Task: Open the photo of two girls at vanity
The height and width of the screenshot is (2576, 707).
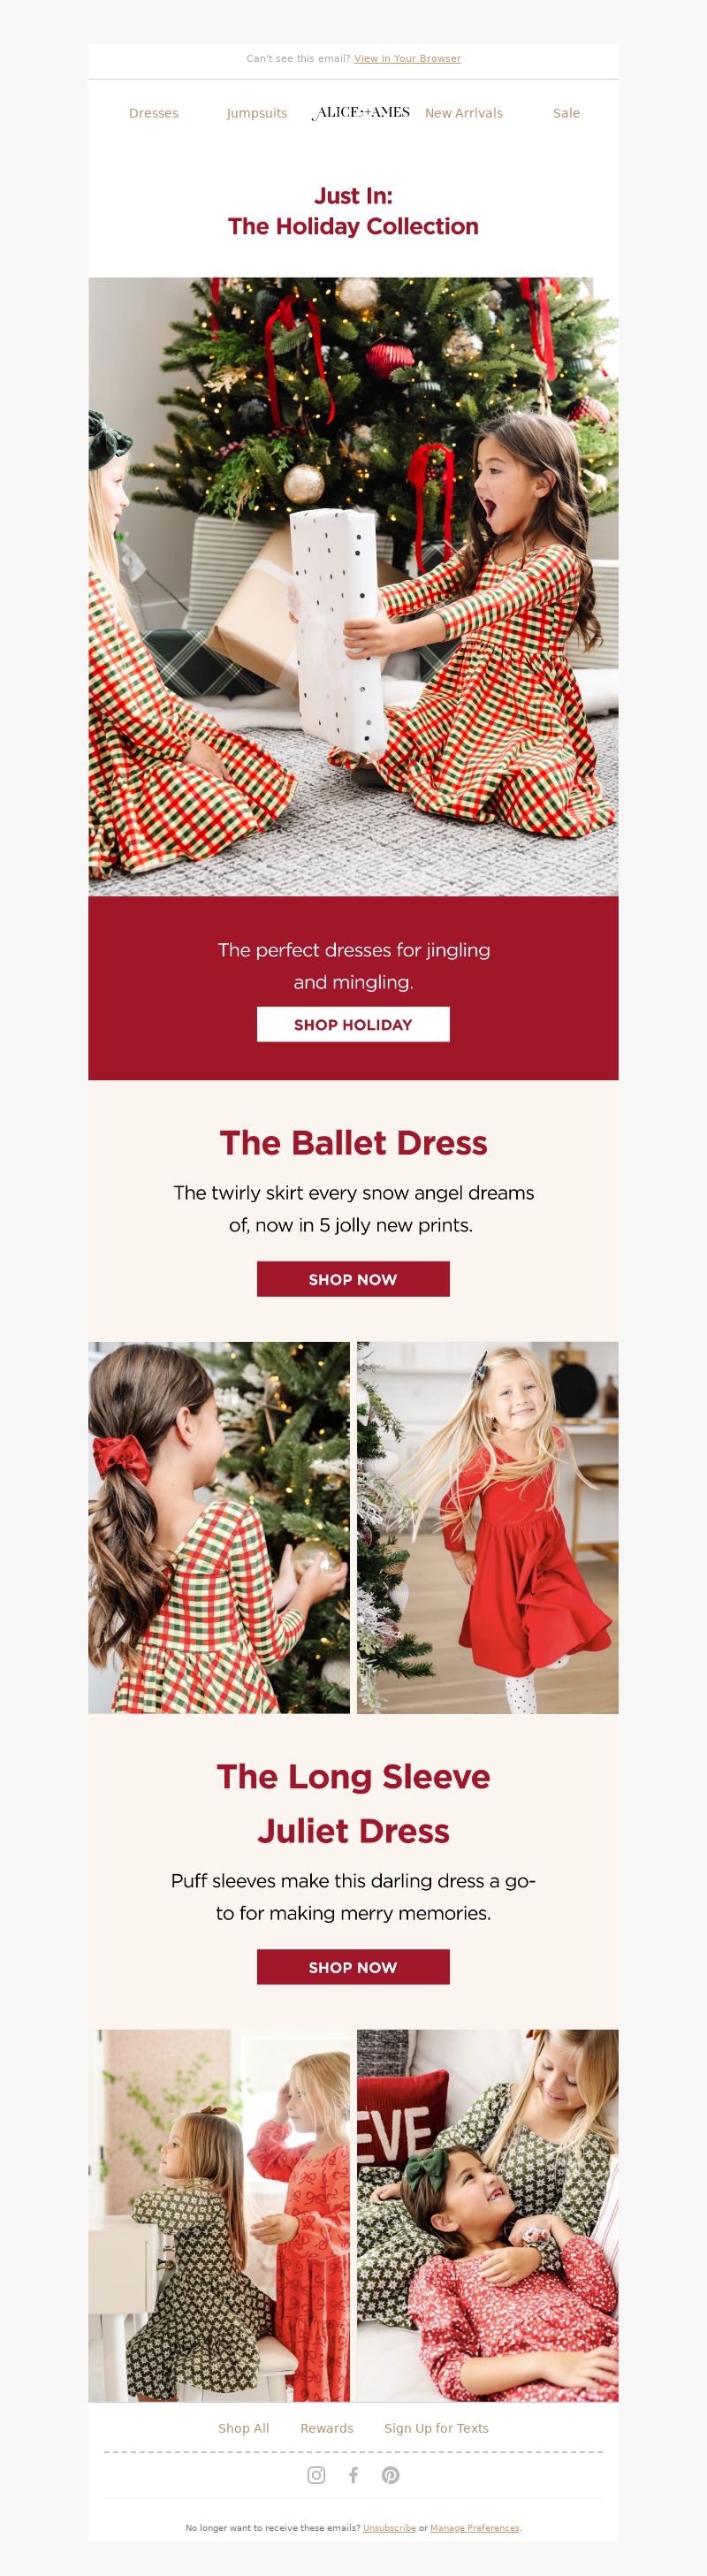Action: pos(219,2215)
